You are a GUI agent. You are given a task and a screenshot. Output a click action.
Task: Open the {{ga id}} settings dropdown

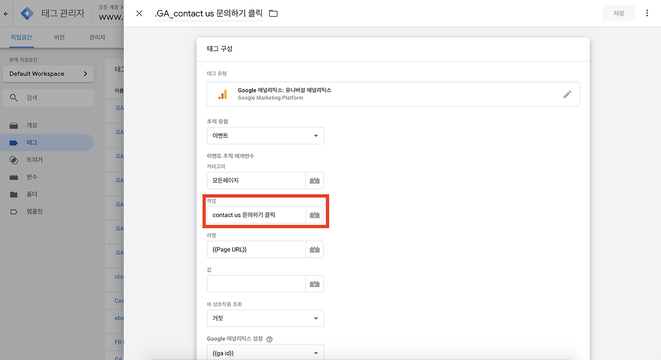(x=265, y=353)
